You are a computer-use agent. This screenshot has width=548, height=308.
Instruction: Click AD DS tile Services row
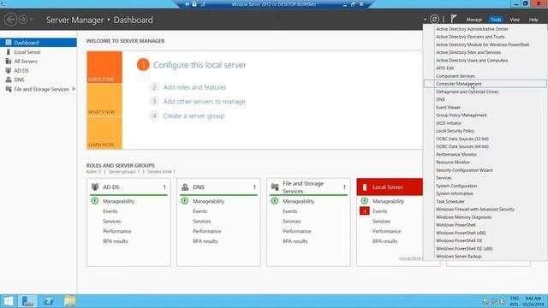tap(112, 222)
